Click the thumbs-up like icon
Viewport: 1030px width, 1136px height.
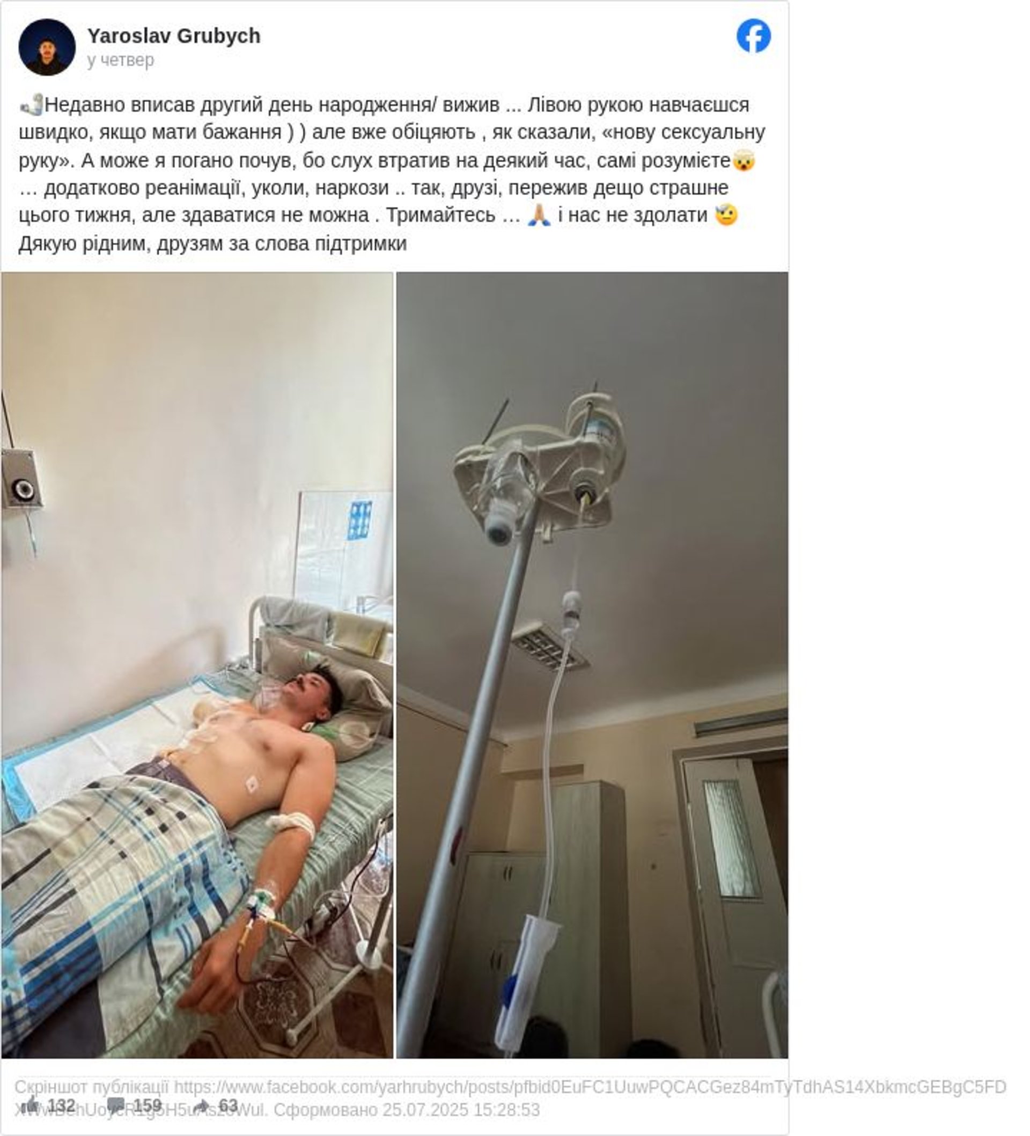click(x=31, y=1104)
